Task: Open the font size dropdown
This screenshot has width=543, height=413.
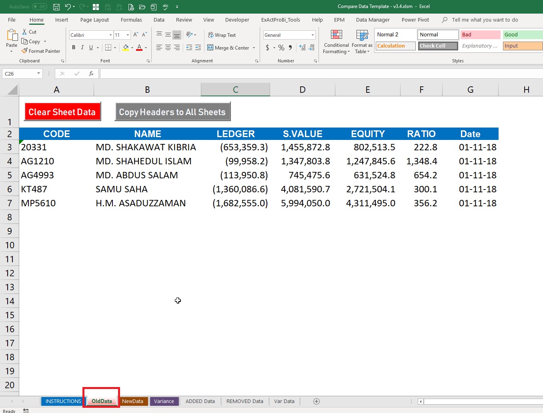Action: 128,35
